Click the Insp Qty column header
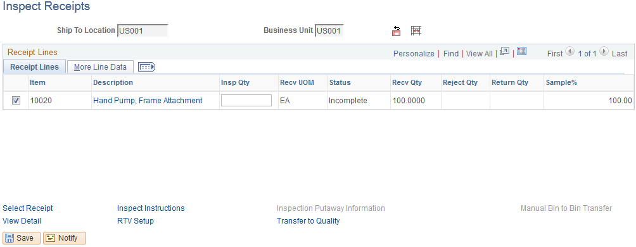This screenshot has height=247, width=636. [x=235, y=82]
